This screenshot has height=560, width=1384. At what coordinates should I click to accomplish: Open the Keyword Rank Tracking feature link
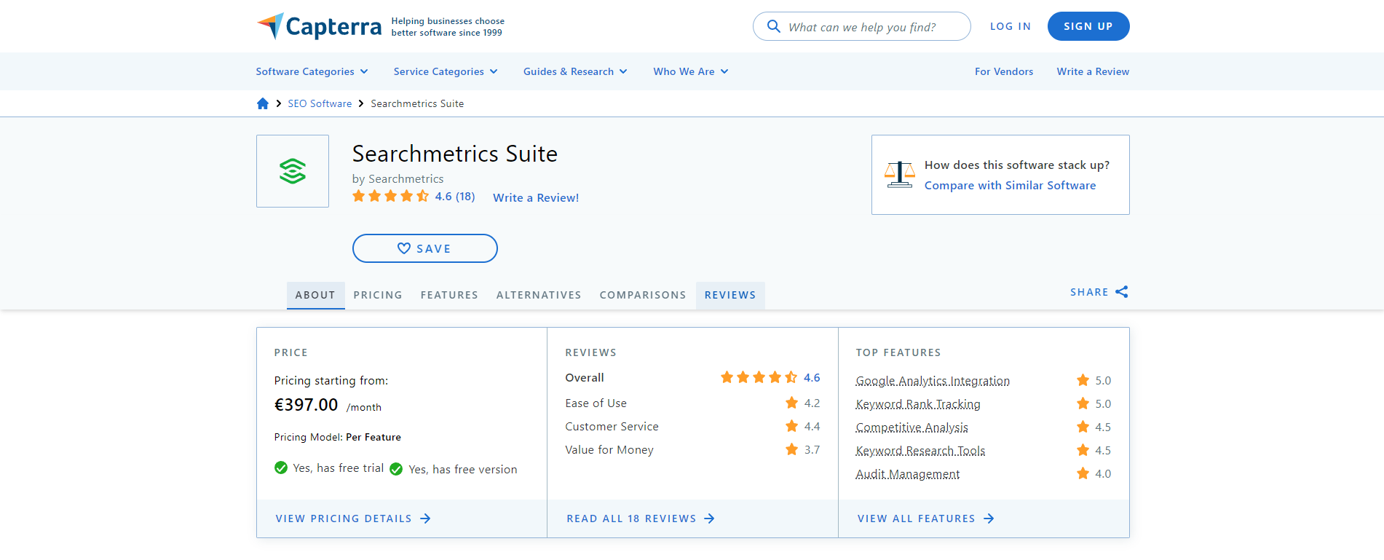[918, 404]
